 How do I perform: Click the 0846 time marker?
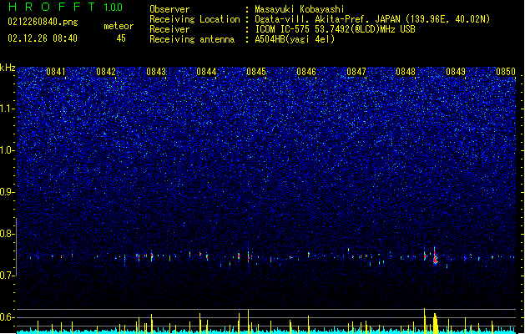point(306,72)
